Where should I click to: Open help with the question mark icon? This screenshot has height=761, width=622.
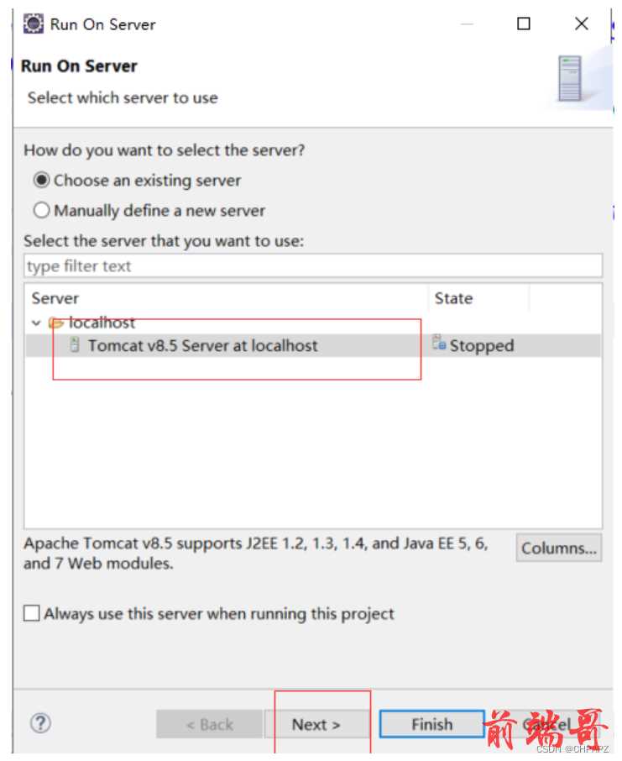coord(41,724)
